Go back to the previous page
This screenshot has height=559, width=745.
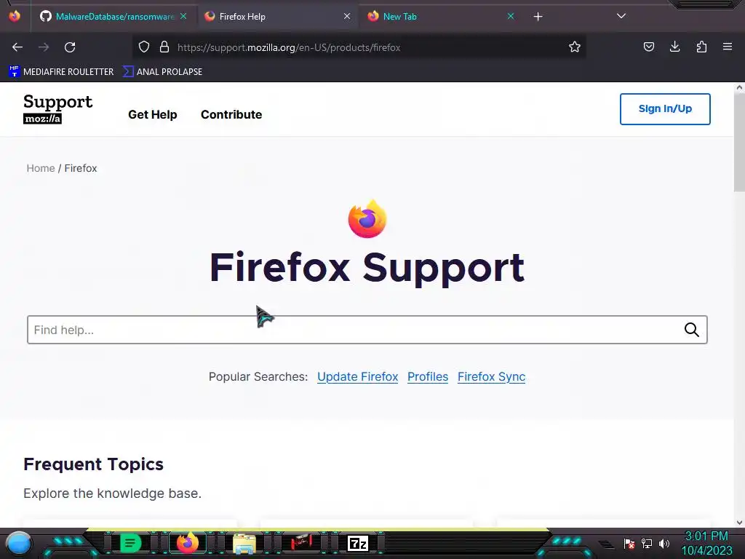(17, 47)
